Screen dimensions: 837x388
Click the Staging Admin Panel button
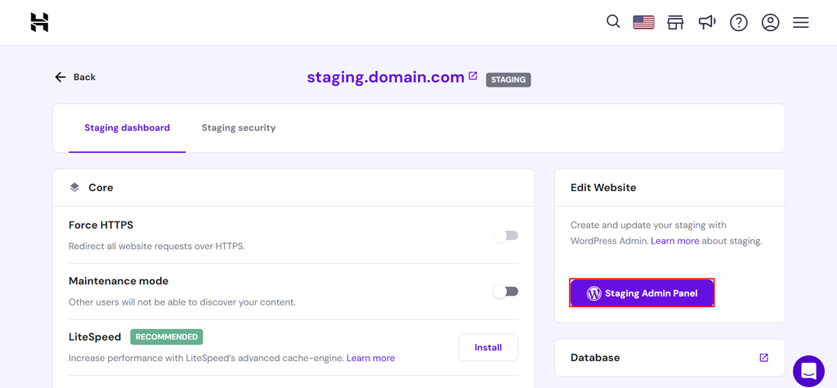click(x=642, y=293)
